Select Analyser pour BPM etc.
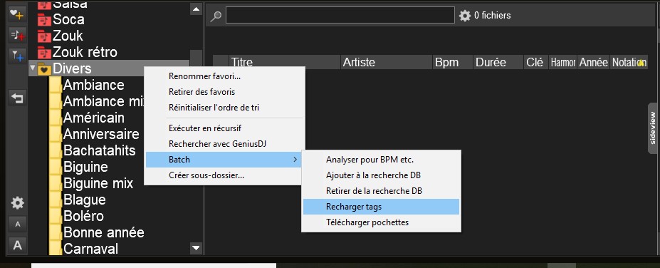 coord(382,160)
